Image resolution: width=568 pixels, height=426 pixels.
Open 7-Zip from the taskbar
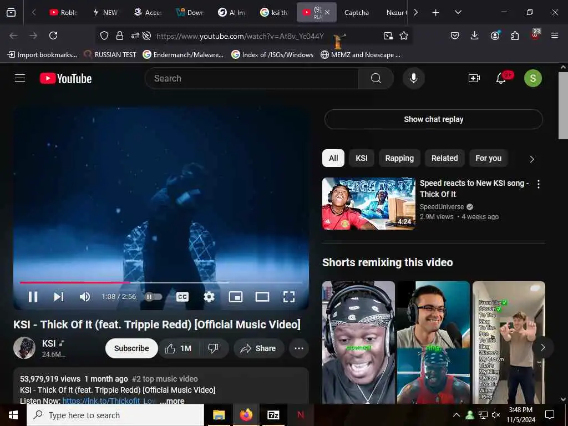[273, 415]
